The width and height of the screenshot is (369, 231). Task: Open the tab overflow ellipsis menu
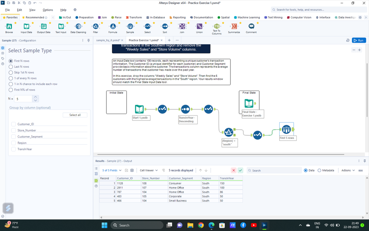tap(177, 40)
